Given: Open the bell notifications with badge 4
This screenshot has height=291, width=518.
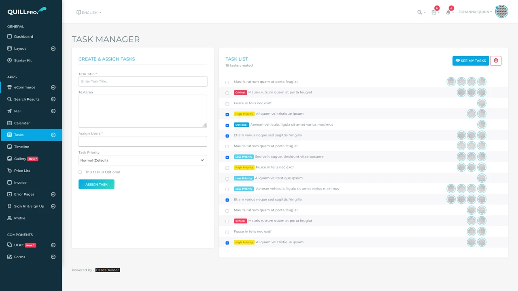Looking at the screenshot, I should coord(448,13).
